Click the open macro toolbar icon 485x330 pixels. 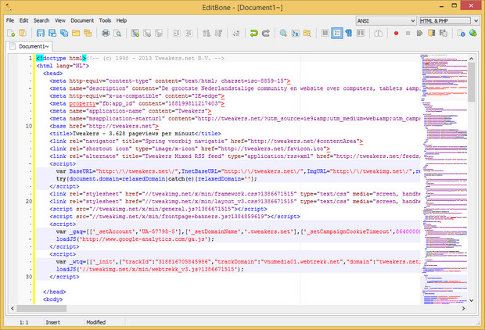point(432,33)
